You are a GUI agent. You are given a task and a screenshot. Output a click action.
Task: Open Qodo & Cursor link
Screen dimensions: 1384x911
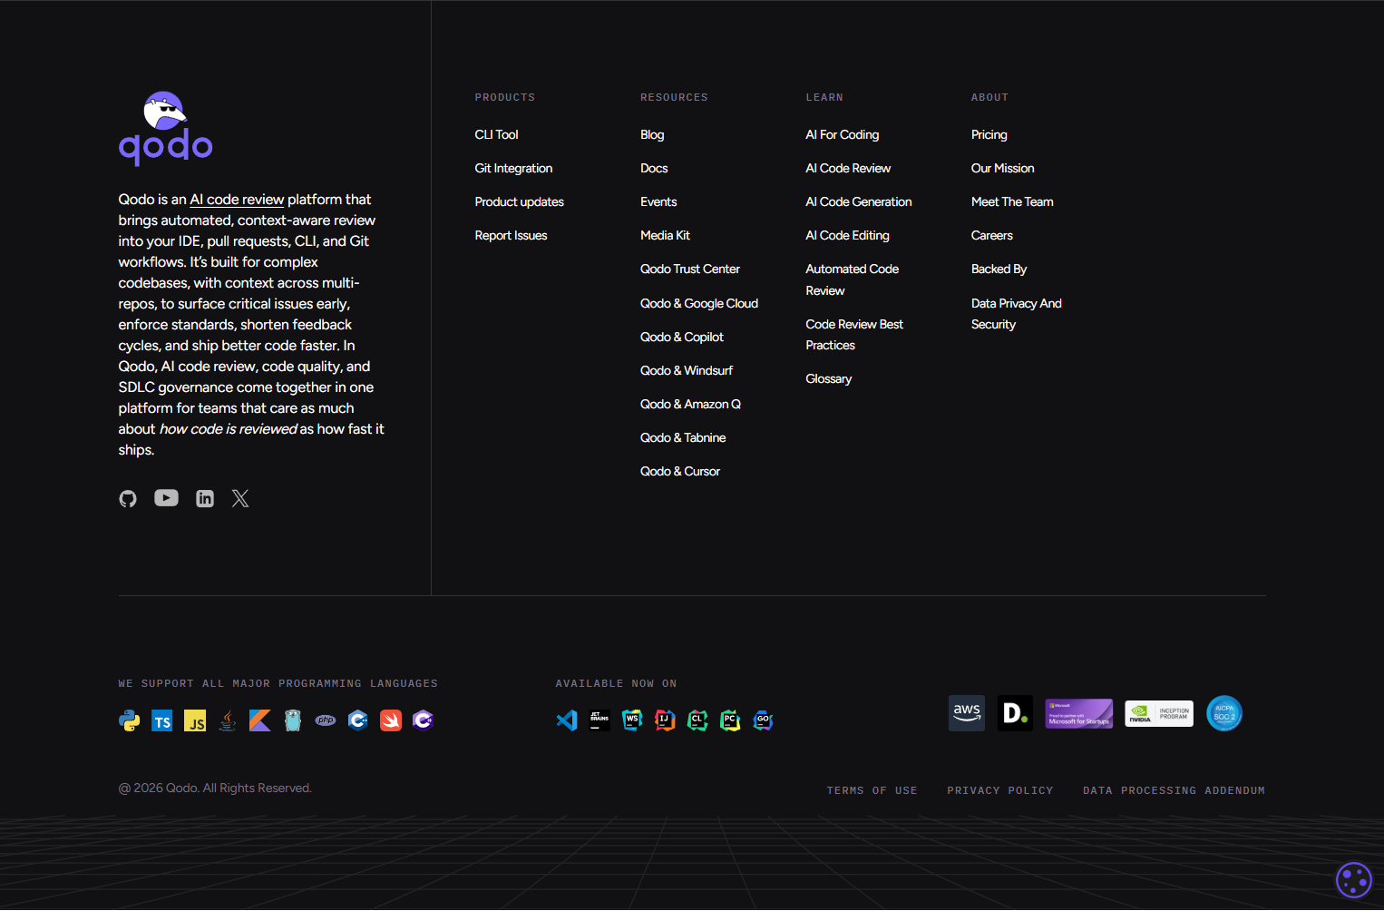pos(680,471)
